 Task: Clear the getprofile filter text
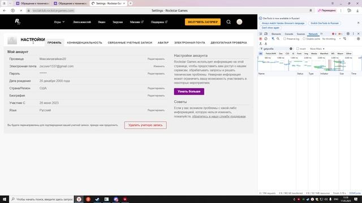click(x=291, y=49)
